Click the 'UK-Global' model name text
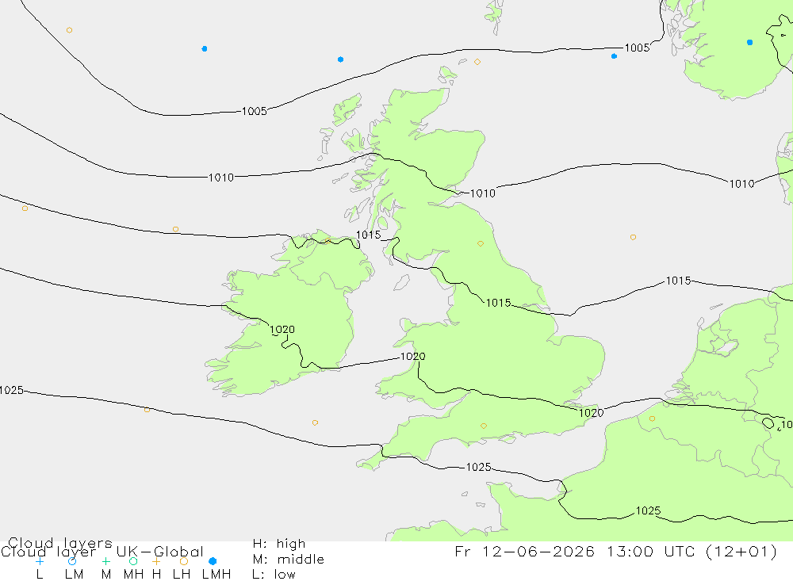The image size is (793, 581). (x=160, y=551)
